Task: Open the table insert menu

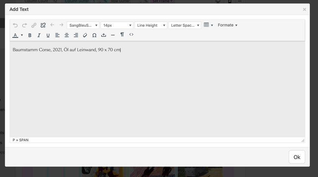Action: 208,25
